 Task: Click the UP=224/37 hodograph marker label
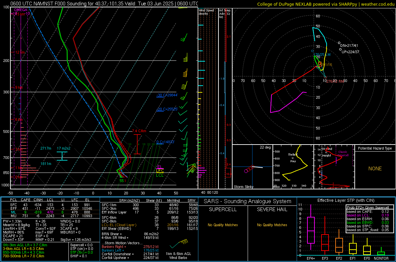tap(350, 52)
